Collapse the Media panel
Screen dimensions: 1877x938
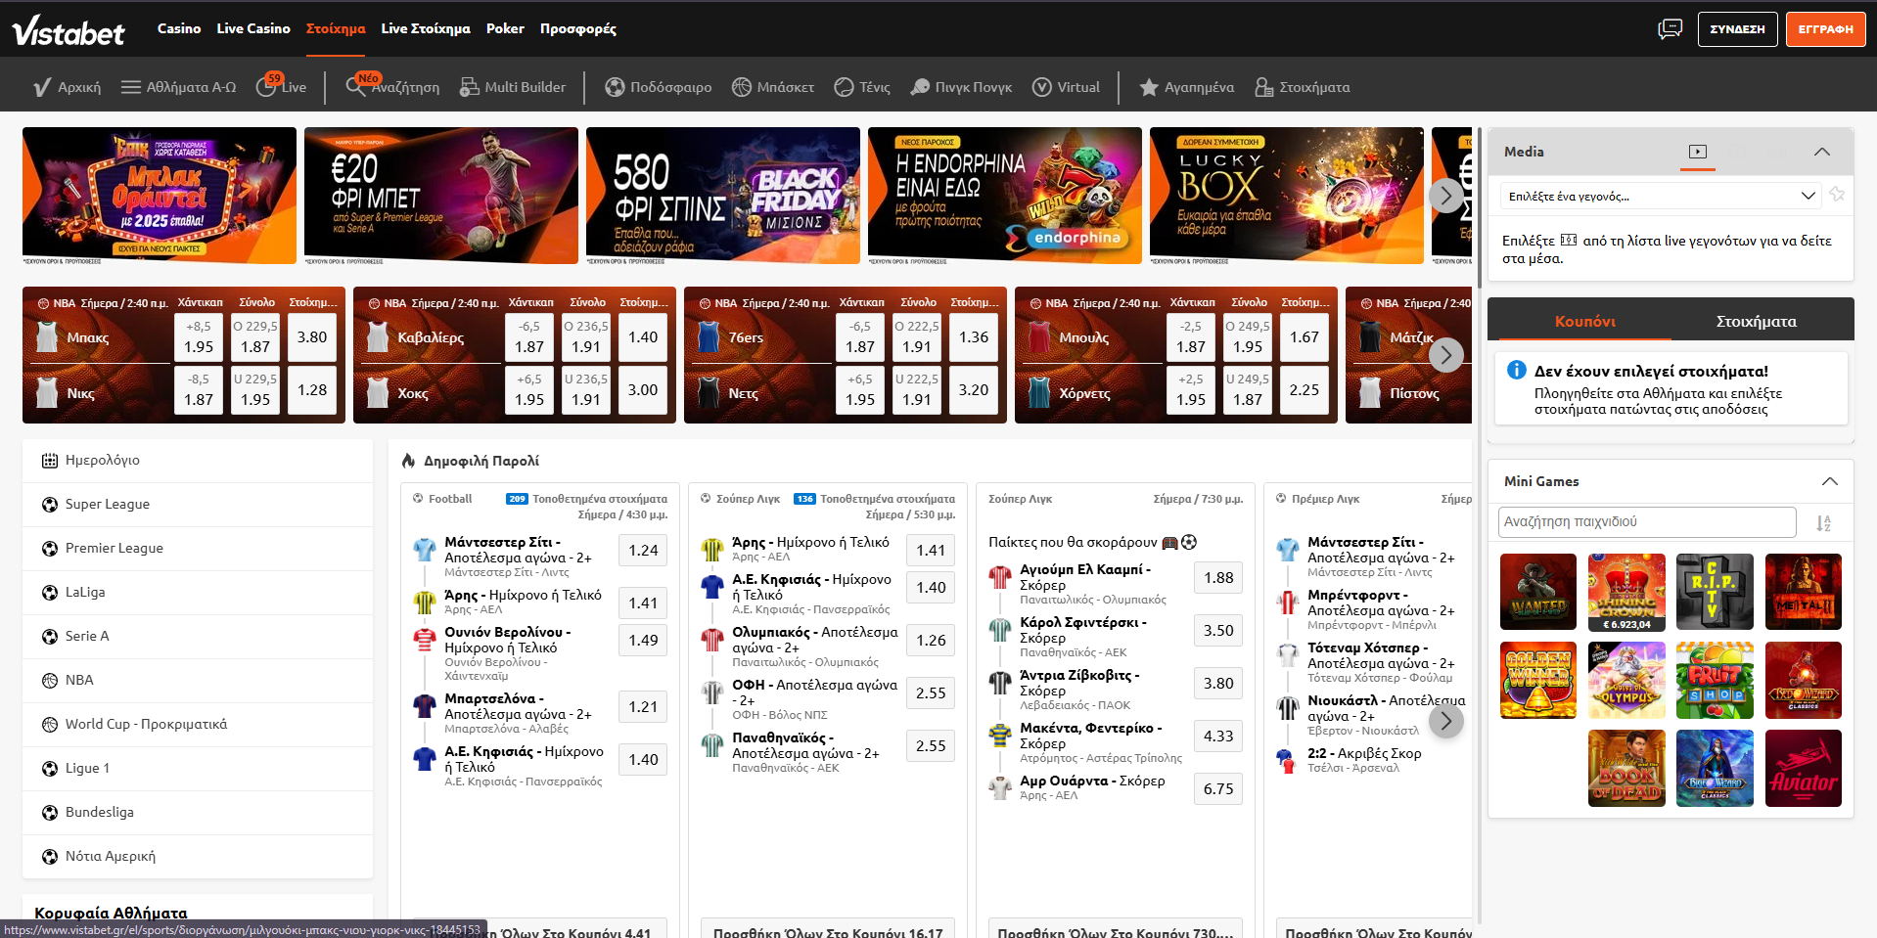1821,152
